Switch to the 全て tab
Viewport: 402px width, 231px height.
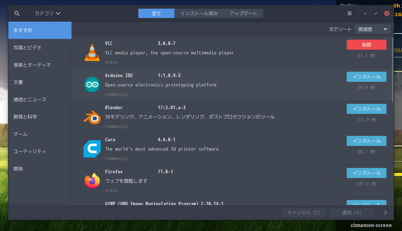tap(156, 13)
